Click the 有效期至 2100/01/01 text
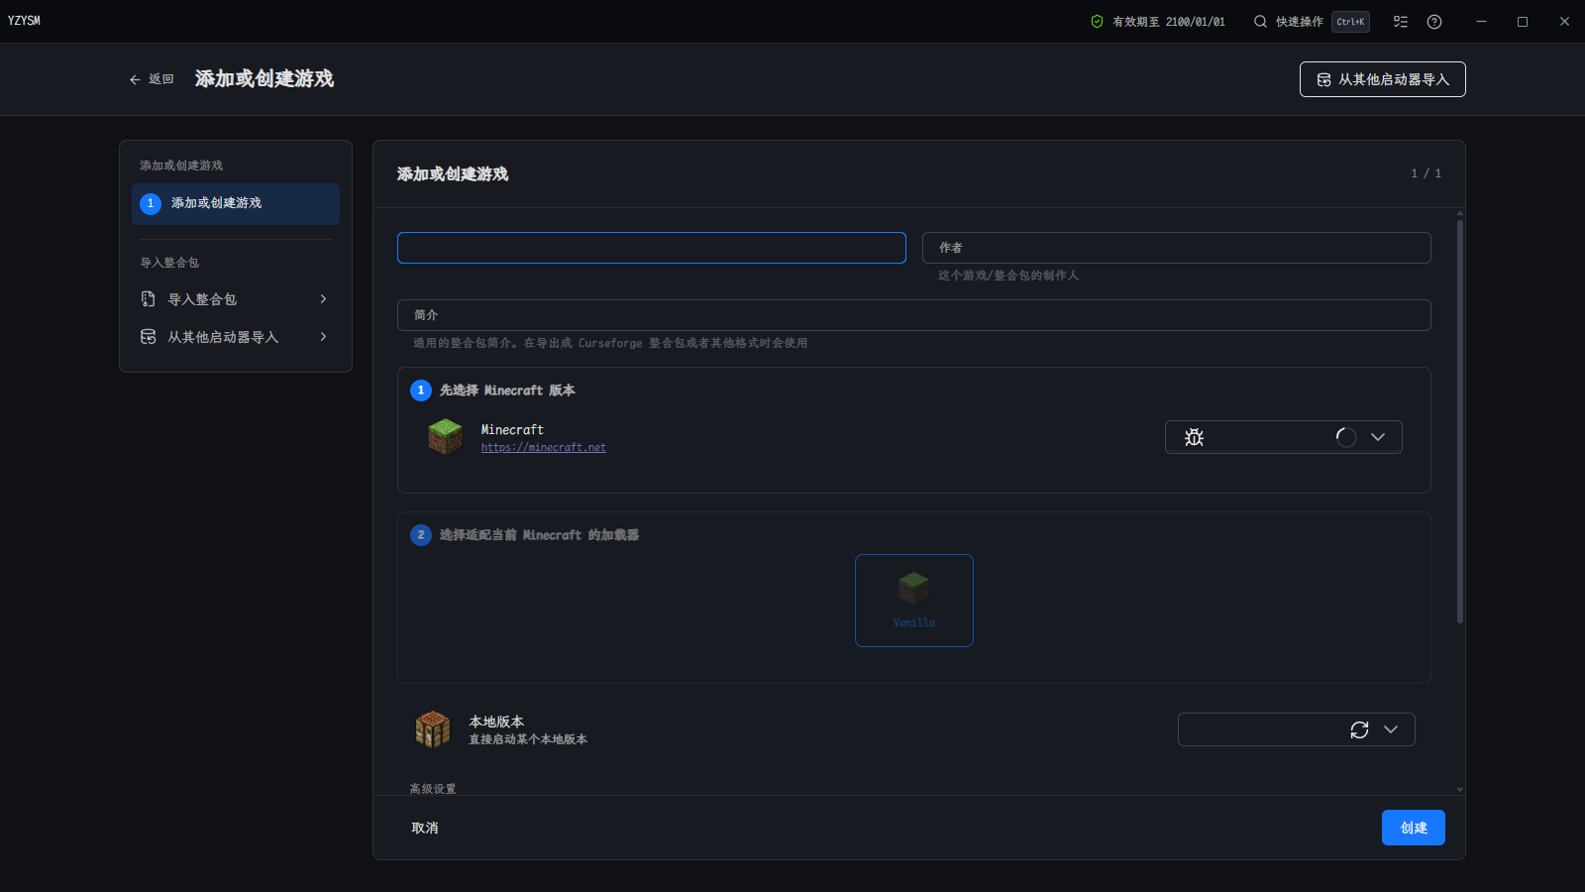Viewport: 1585px width, 892px height. [x=1169, y=22]
